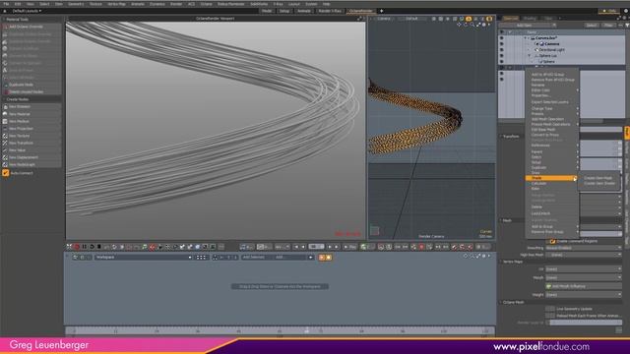Hide the Camera item via its eye icon
This screenshot has width=630, height=354.
[x=501, y=43]
